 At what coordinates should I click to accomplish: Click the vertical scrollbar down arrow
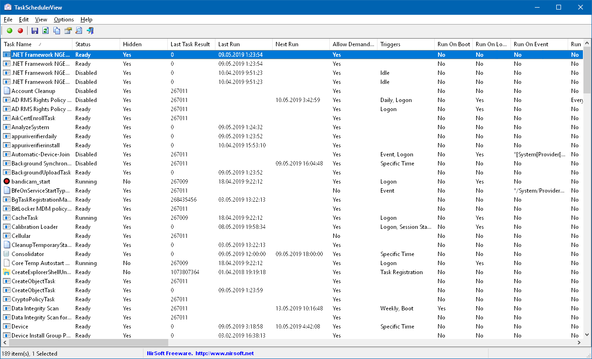pyautogui.click(x=587, y=335)
